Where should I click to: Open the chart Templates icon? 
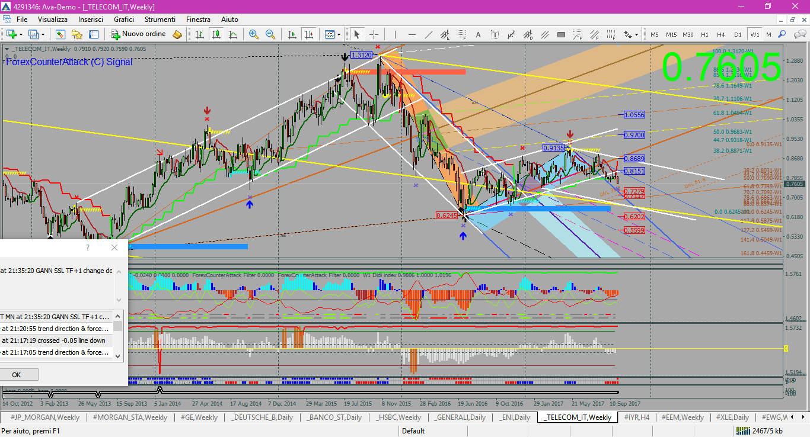pos(329,34)
